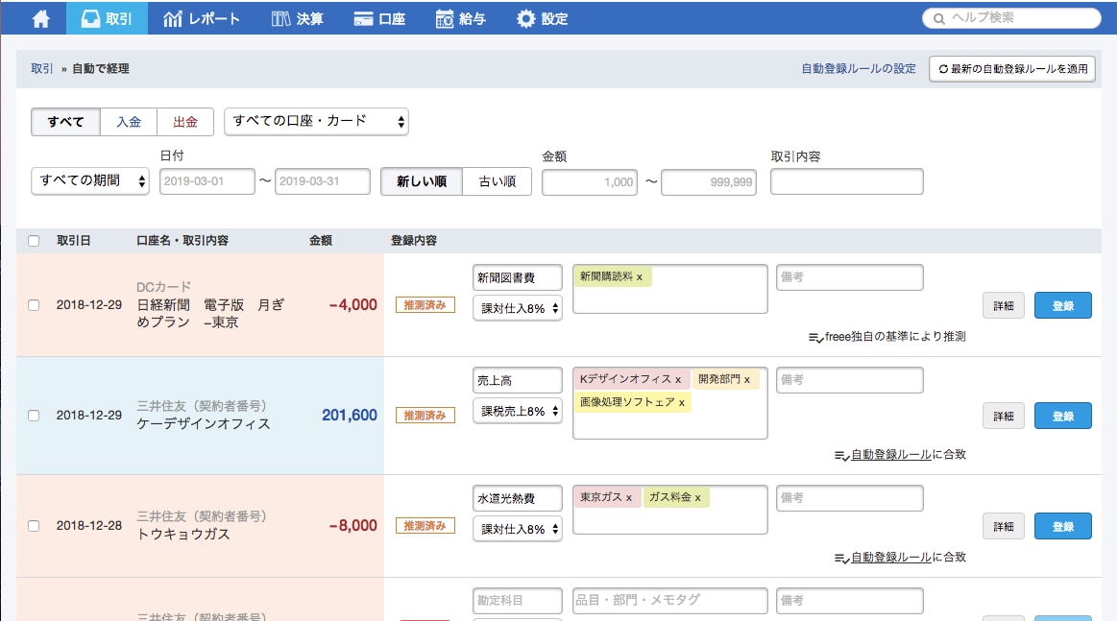Click the empty 勘定科目 field
The width and height of the screenshot is (1117, 621).
[517, 600]
